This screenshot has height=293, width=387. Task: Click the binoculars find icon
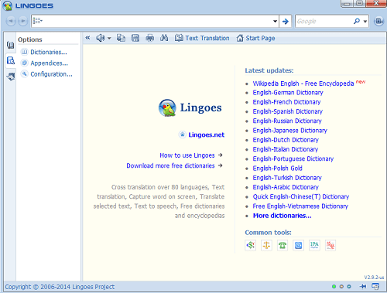click(x=164, y=38)
